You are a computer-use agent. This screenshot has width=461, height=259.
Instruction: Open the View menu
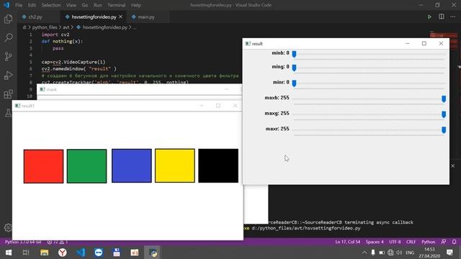point(71,5)
